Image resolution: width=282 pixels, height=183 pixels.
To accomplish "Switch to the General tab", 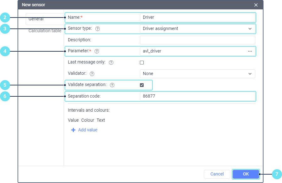I will tap(36, 19).
